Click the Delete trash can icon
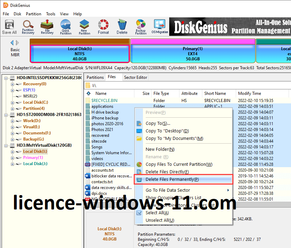This screenshot has height=248, width=291. [122, 27]
